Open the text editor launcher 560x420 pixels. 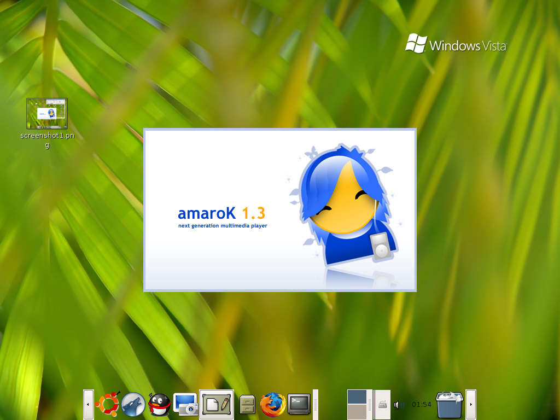coord(217,404)
